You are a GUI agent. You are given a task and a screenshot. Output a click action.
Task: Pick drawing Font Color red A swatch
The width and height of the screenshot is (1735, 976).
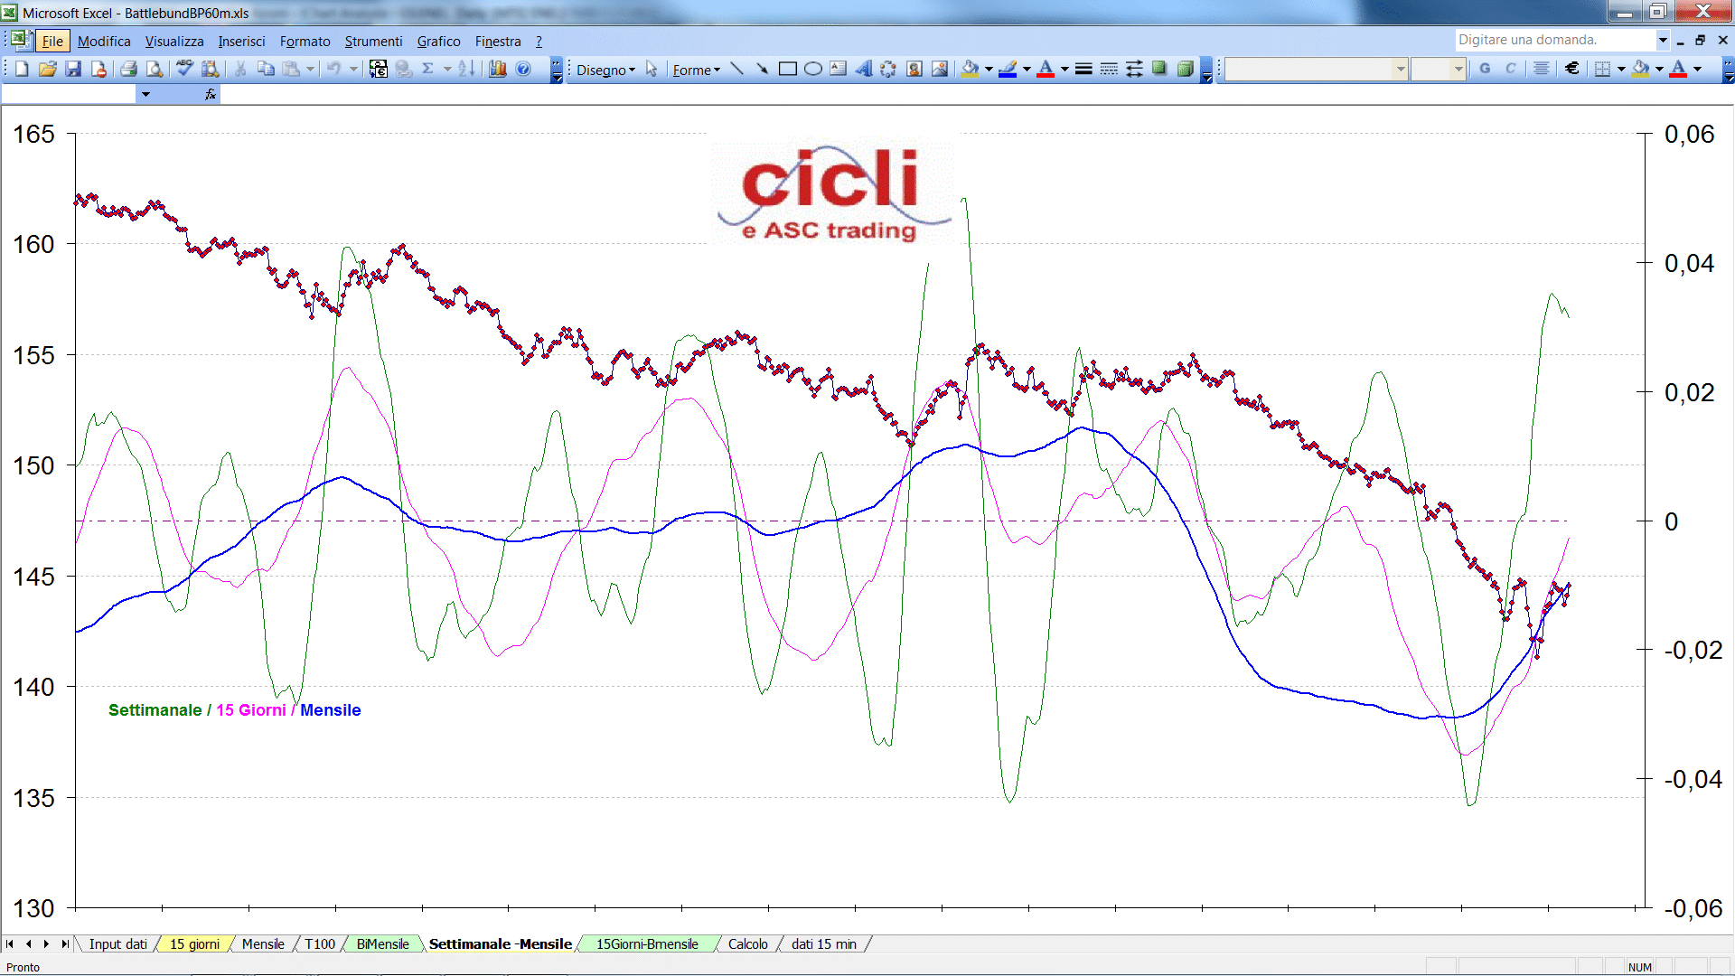[x=1046, y=69]
